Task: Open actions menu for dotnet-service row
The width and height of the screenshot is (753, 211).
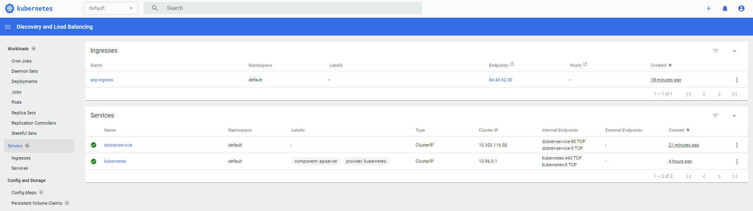Action: [x=736, y=145]
